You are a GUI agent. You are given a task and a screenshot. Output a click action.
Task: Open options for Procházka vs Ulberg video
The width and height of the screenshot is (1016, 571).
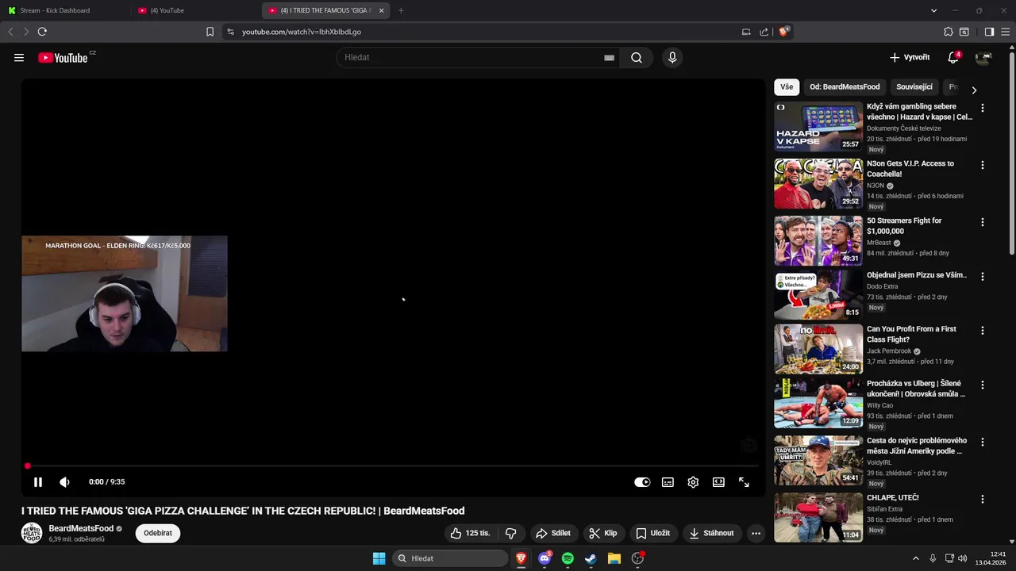[x=983, y=385]
